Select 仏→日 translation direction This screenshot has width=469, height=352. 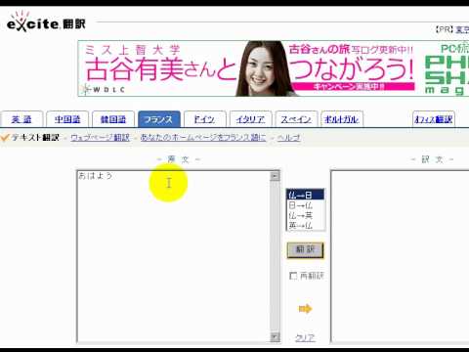(x=305, y=195)
